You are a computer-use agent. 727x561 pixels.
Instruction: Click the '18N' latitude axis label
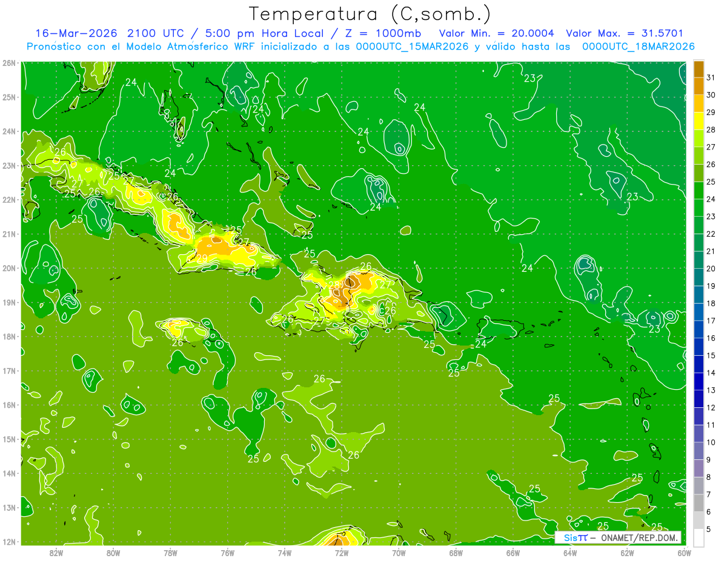pyautogui.click(x=9, y=336)
